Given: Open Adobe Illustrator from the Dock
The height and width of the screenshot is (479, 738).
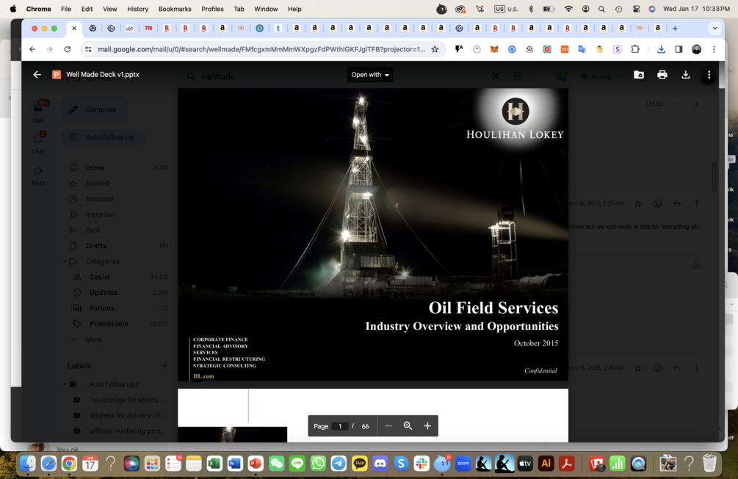Looking at the screenshot, I should (546, 464).
